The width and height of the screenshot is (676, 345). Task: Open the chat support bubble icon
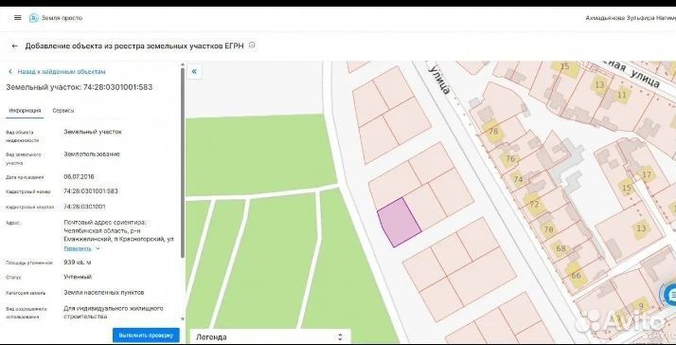click(670, 296)
